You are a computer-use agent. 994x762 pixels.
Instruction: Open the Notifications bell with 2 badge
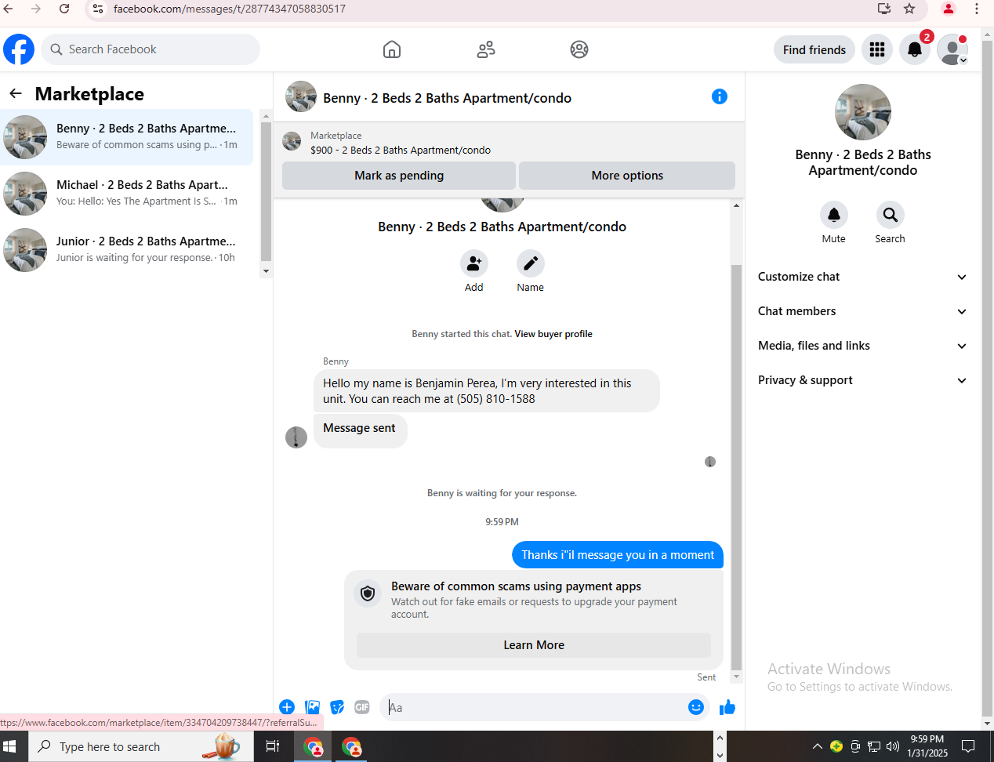[915, 49]
